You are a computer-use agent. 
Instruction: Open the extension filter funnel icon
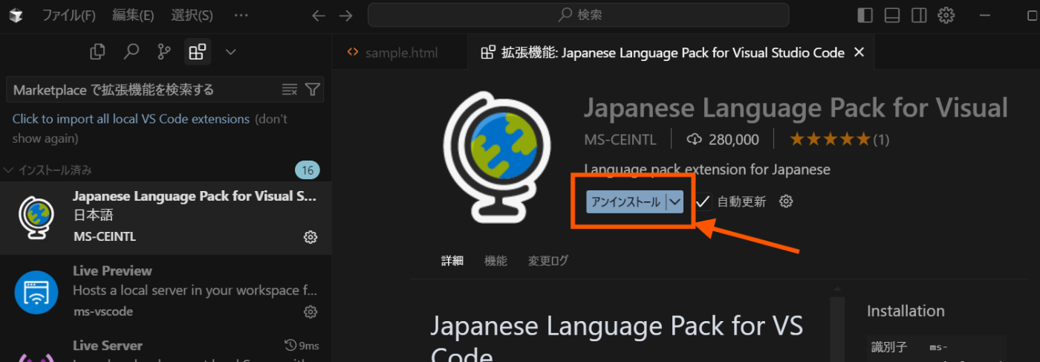coord(313,90)
